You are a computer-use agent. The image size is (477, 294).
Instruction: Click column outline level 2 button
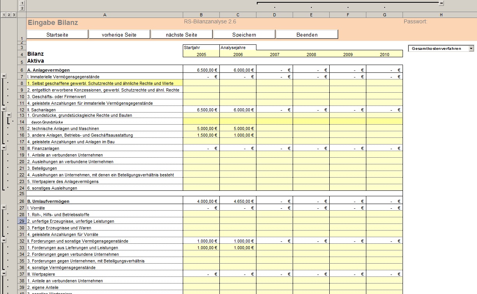pyautogui.click(x=22, y=8)
